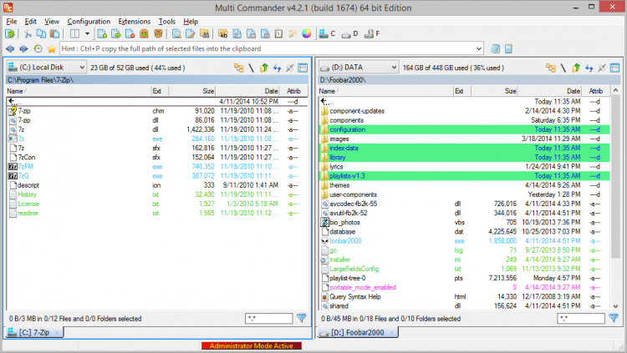The width and height of the screenshot is (627, 353).
Task: Click the edit file pencil icon
Action: coord(191,34)
